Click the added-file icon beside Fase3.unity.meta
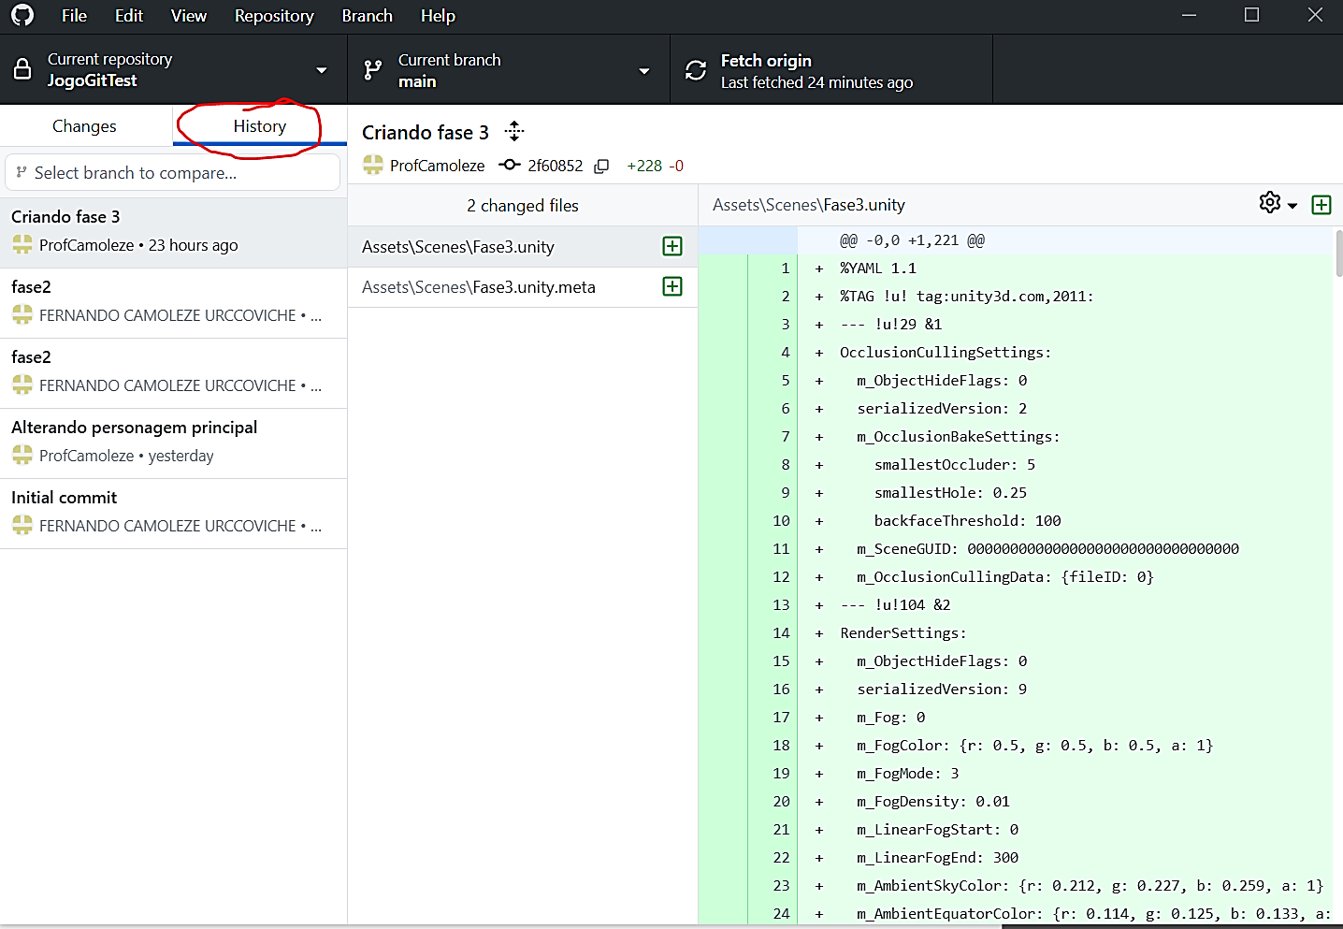The image size is (1343, 929). pyautogui.click(x=671, y=286)
